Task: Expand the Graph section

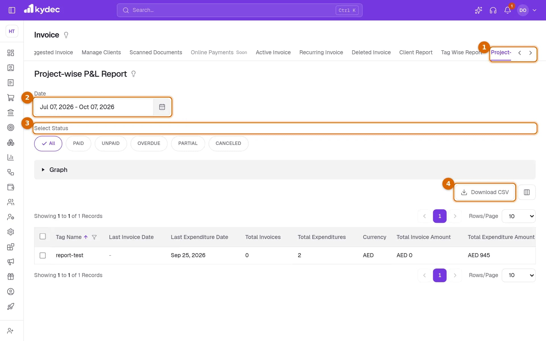Action: coord(285,170)
